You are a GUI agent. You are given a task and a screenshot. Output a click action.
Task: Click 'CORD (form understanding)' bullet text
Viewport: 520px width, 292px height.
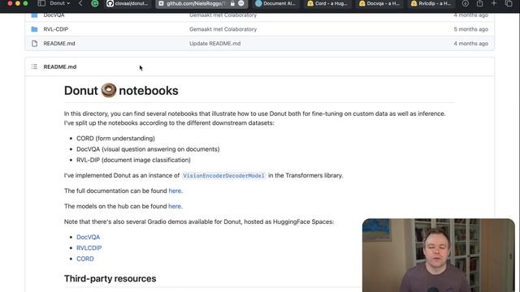point(115,139)
